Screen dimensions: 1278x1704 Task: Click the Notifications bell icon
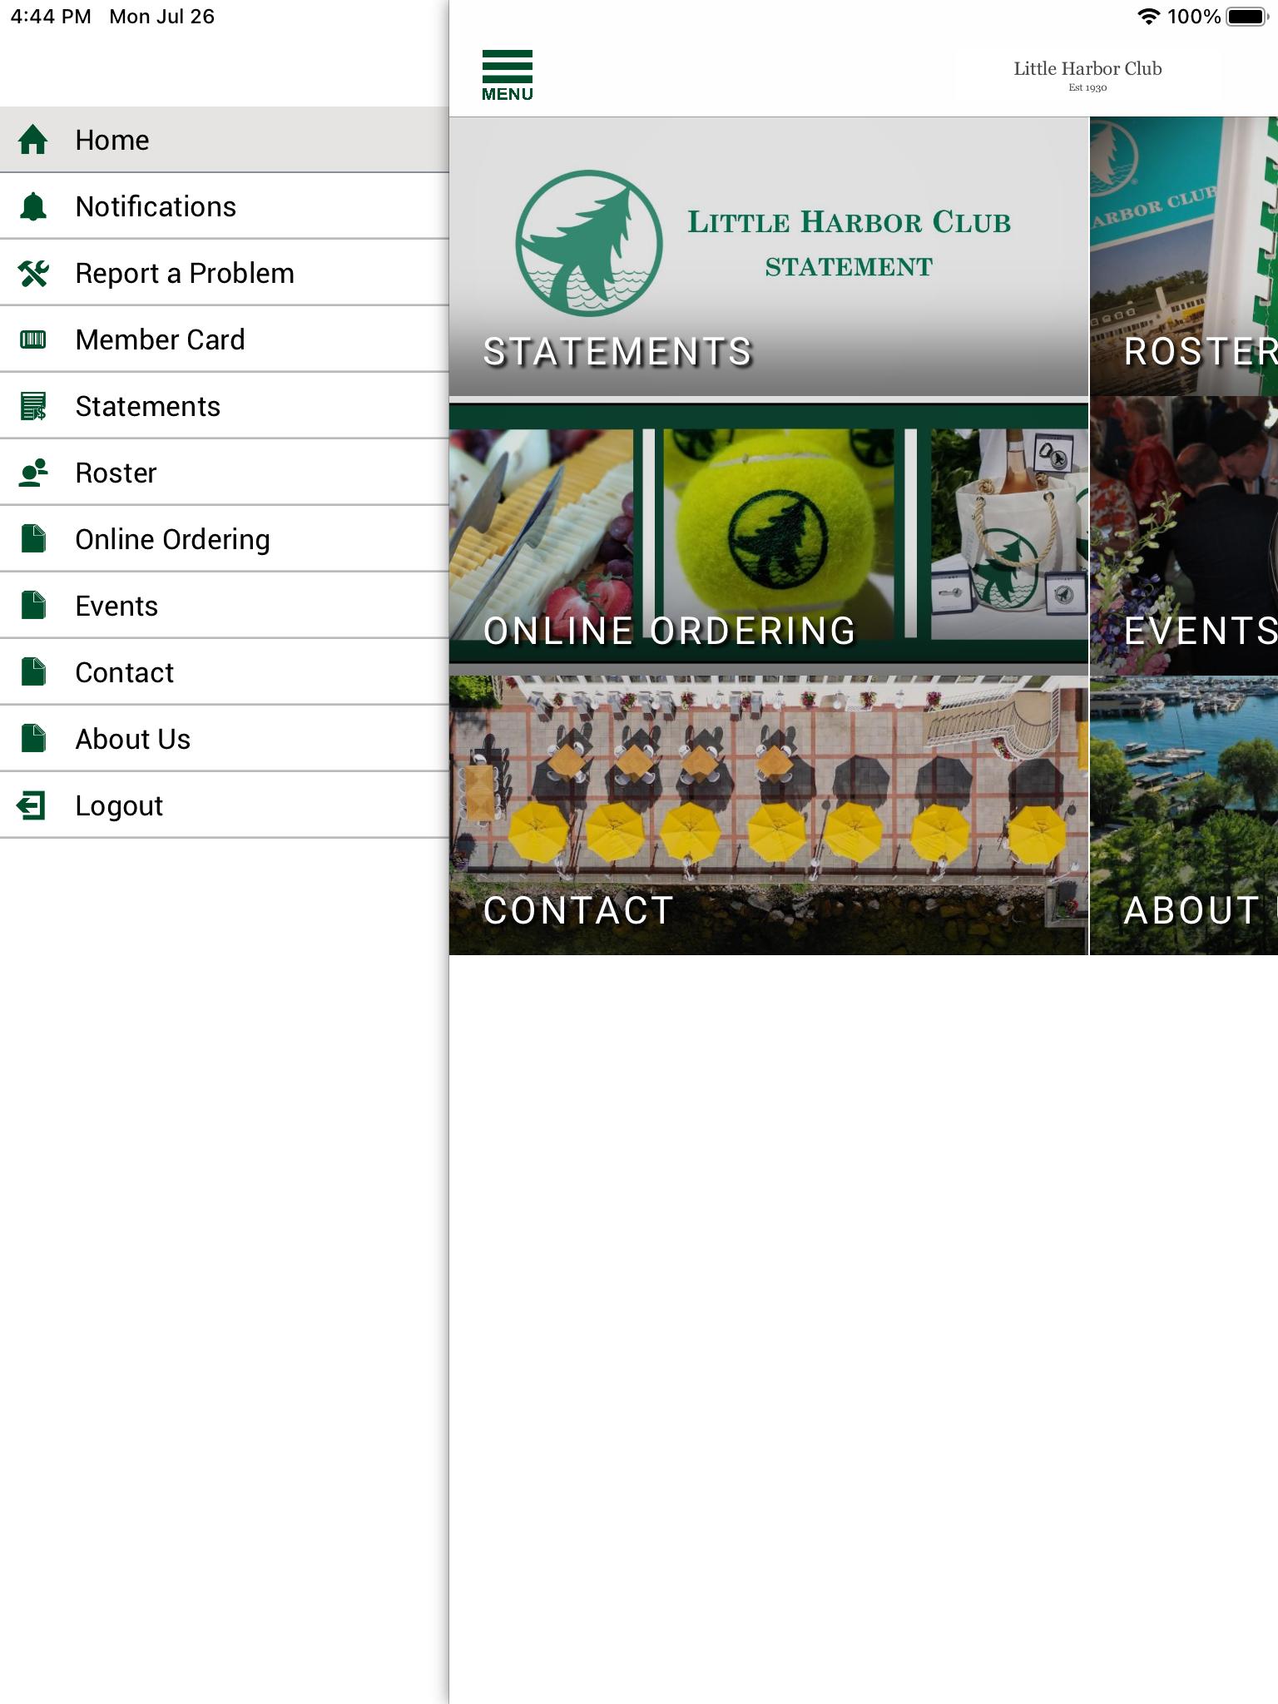pyautogui.click(x=33, y=206)
